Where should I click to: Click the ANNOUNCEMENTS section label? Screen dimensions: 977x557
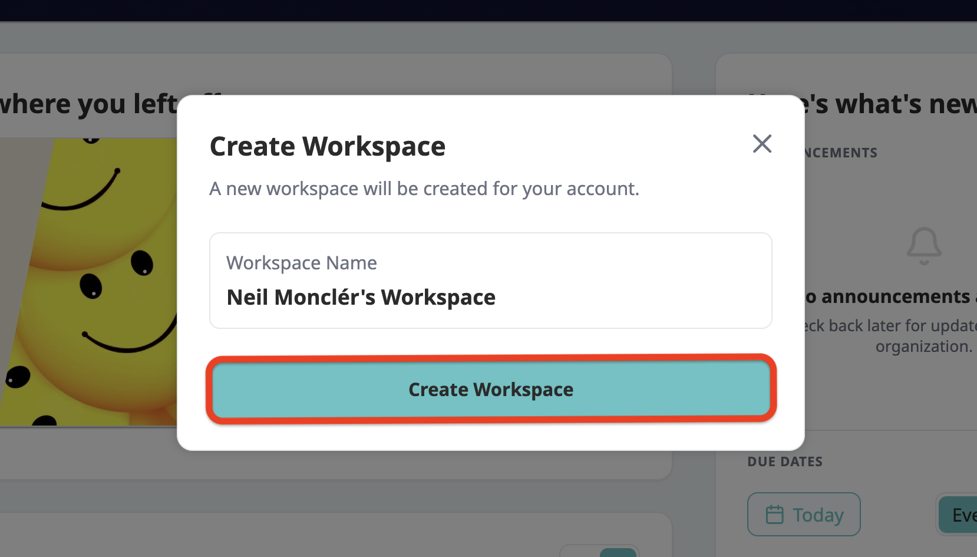(841, 153)
